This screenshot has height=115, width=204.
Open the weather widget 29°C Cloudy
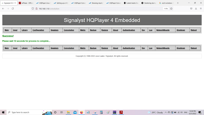pyautogui.click(x=155, y=112)
